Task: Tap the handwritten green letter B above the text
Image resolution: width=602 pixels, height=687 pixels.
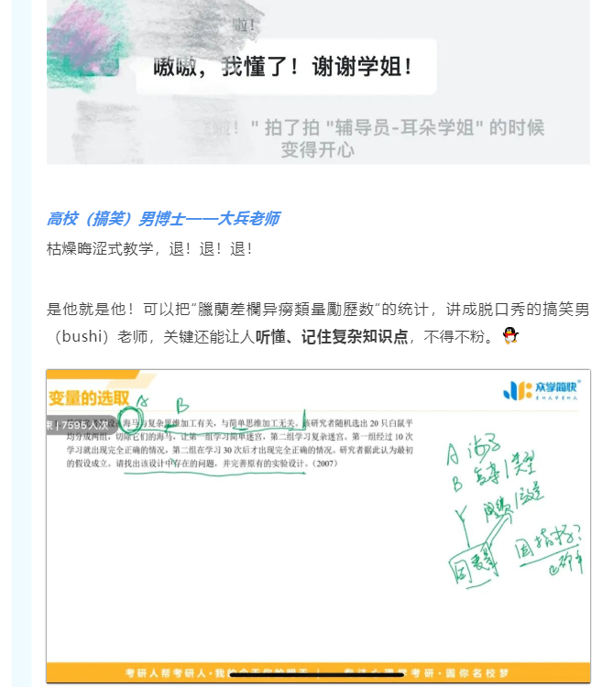Action: coord(182,405)
